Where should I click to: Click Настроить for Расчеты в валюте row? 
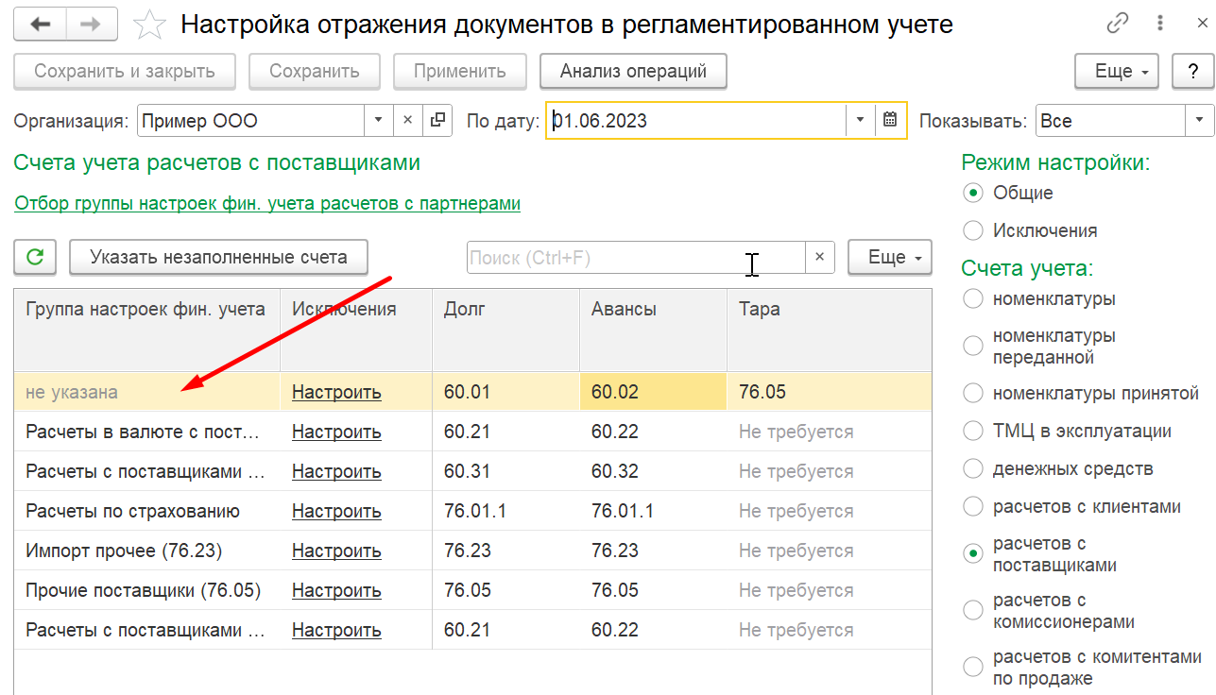[x=336, y=432]
